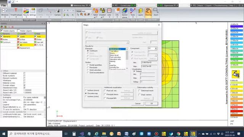The height and width of the screenshot is (137, 244).
Task: Toggle Domain edges checkbox in side panel
Action: 24,85
